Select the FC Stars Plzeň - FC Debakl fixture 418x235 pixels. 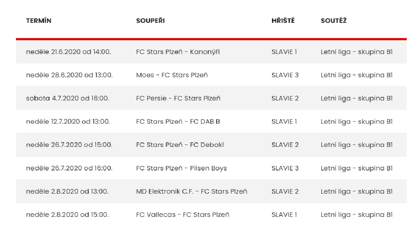click(x=180, y=145)
